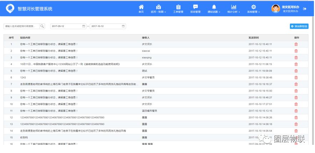The height and width of the screenshot is (153, 315).
Task: Select the 10月11日 12306 message in row 4
Action: click(70, 64)
